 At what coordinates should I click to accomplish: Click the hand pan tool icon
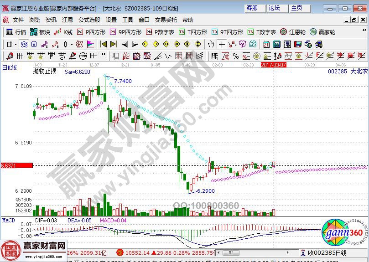tap(211, 44)
